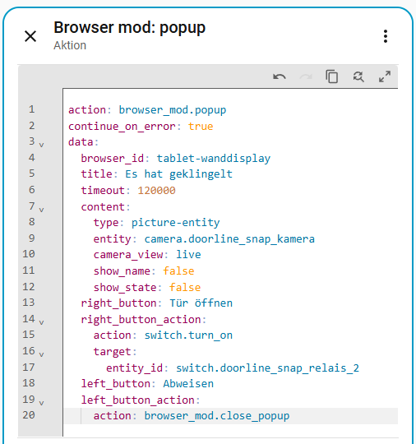Click line number 13 in the gutter

29,303
